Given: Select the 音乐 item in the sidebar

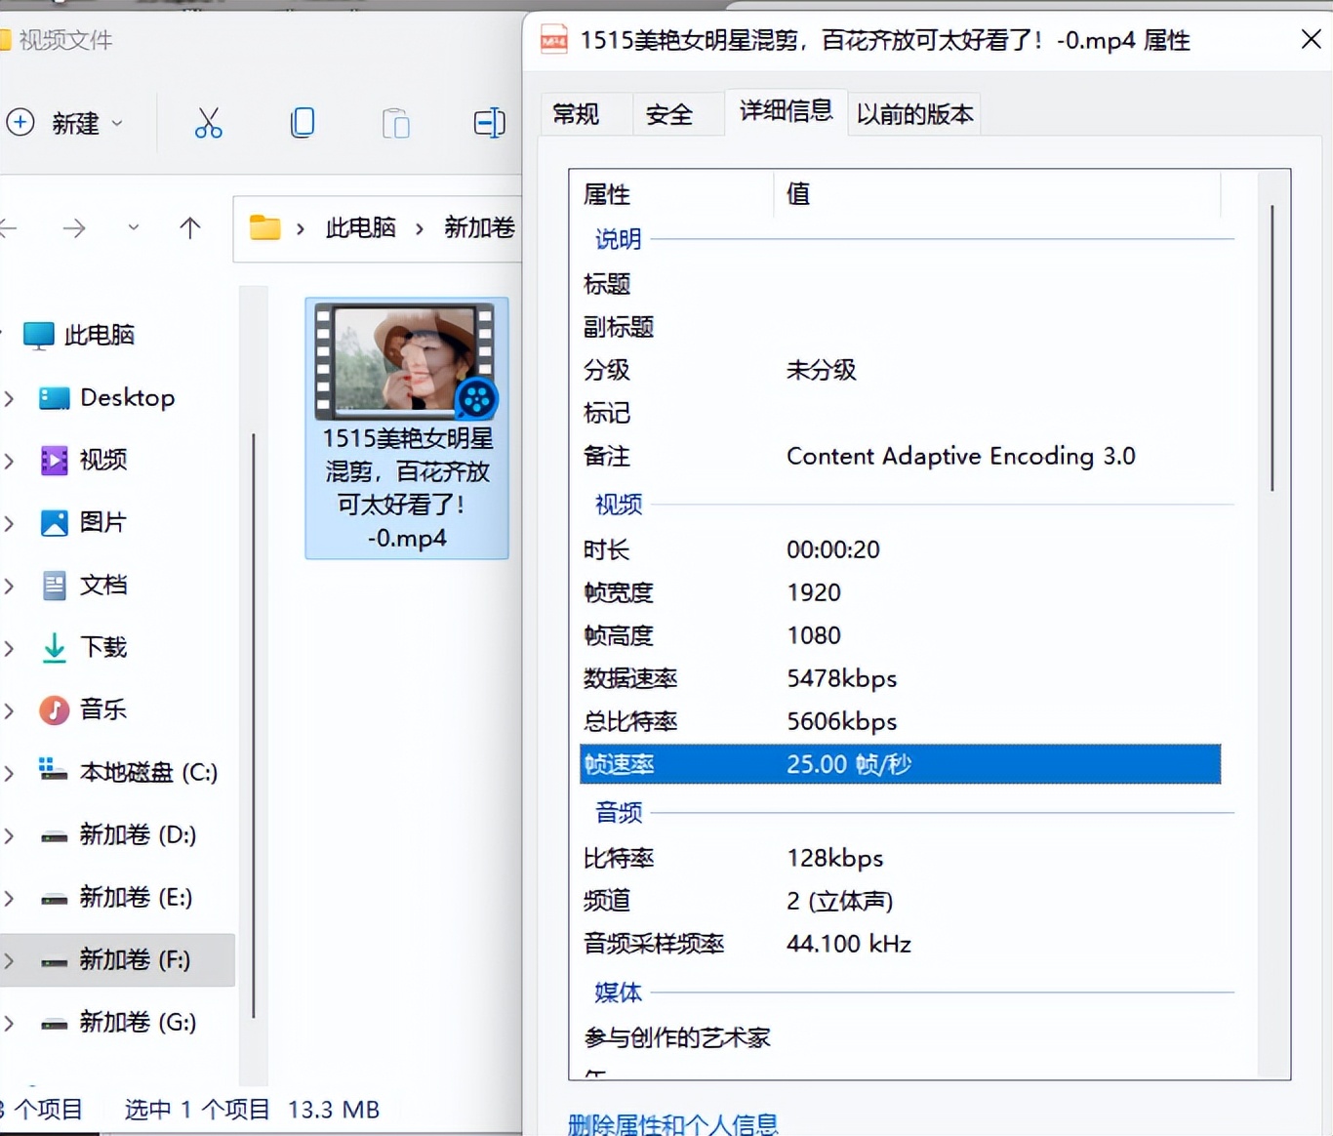Looking at the screenshot, I should [x=103, y=710].
